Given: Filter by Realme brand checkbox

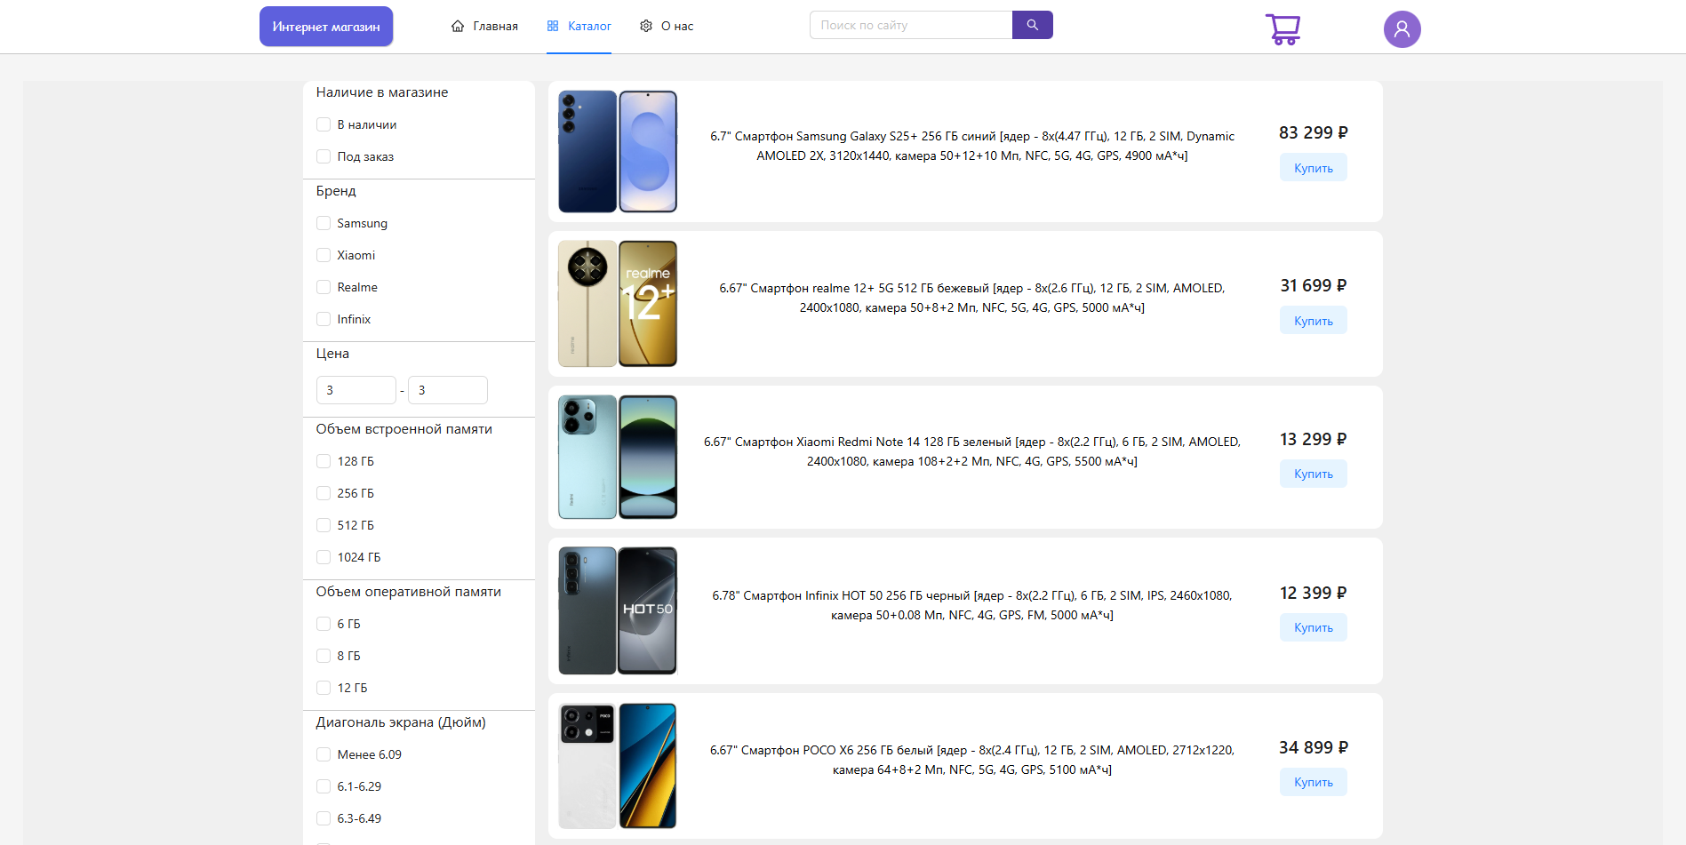Looking at the screenshot, I should pos(324,287).
